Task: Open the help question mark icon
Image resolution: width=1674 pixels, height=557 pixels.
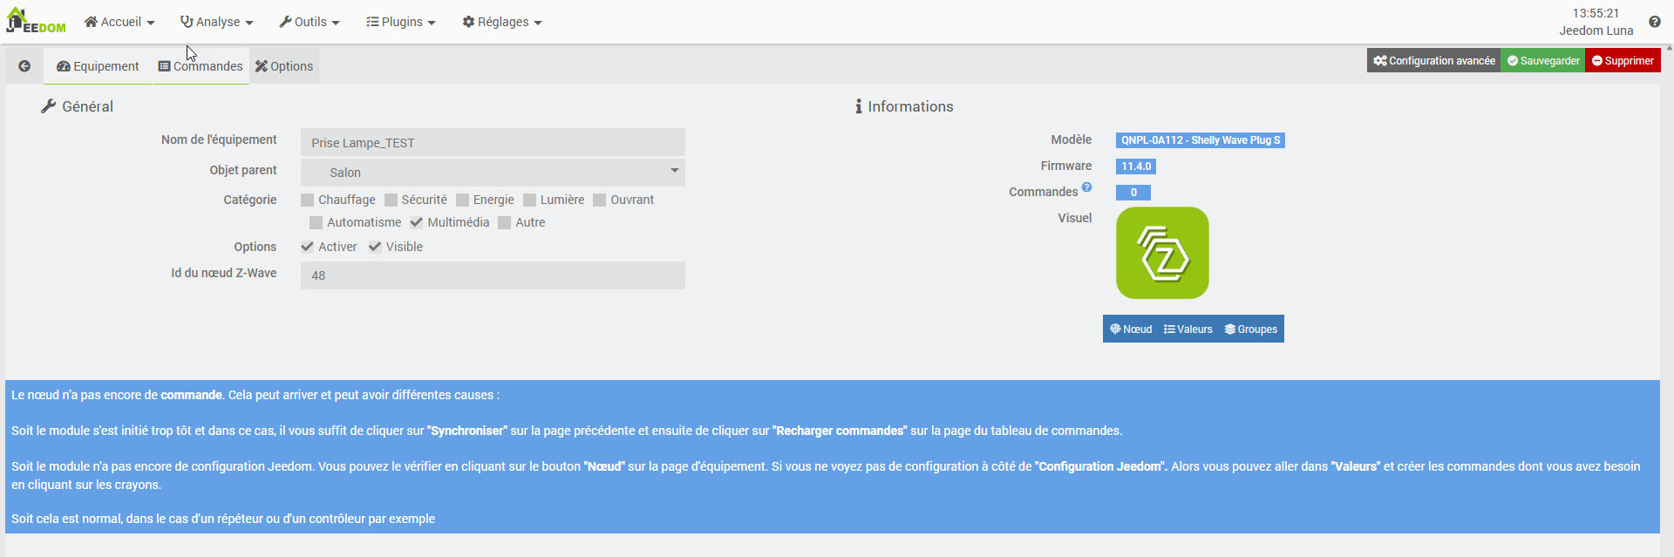Action: 1654,22
